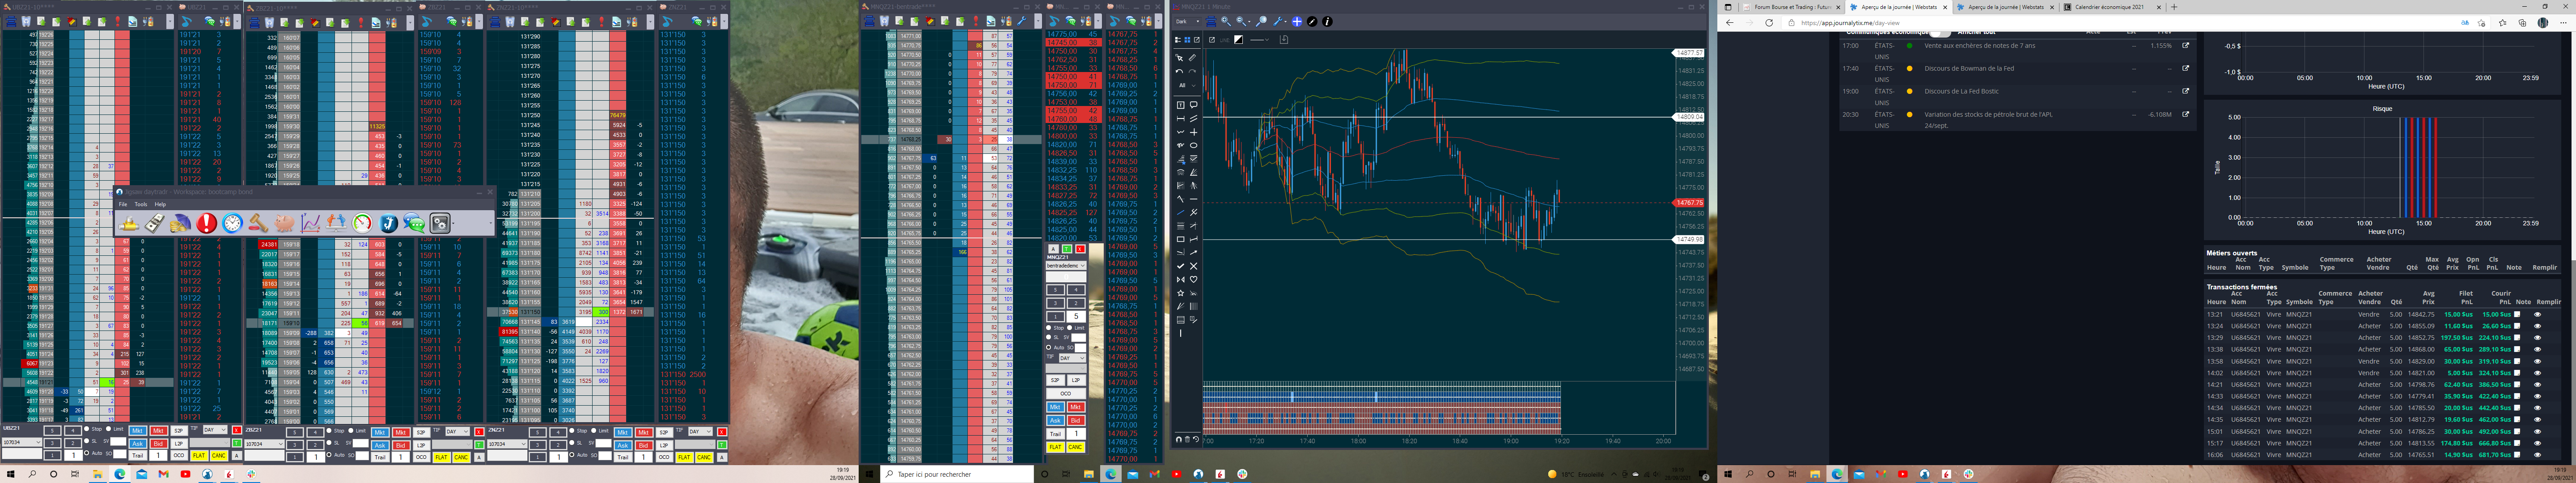
Task: Click the red alert exclamation icon in Jigsaw toolbar
Action: pyautogui.click(x=206, y=223)
